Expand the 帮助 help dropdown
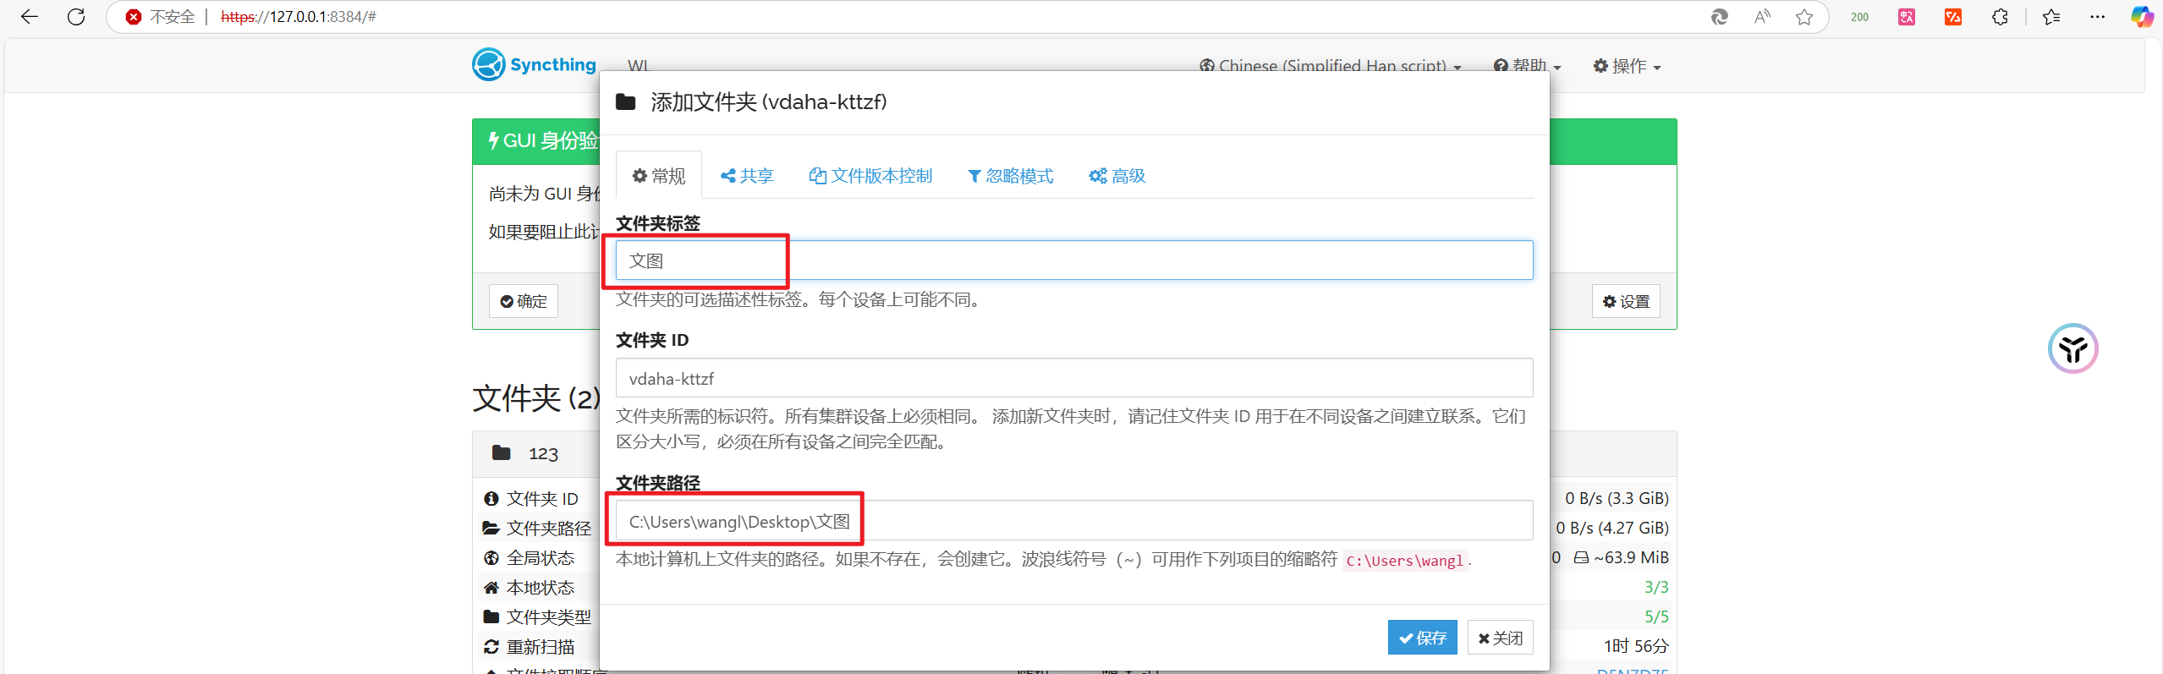 point(1528,66)
